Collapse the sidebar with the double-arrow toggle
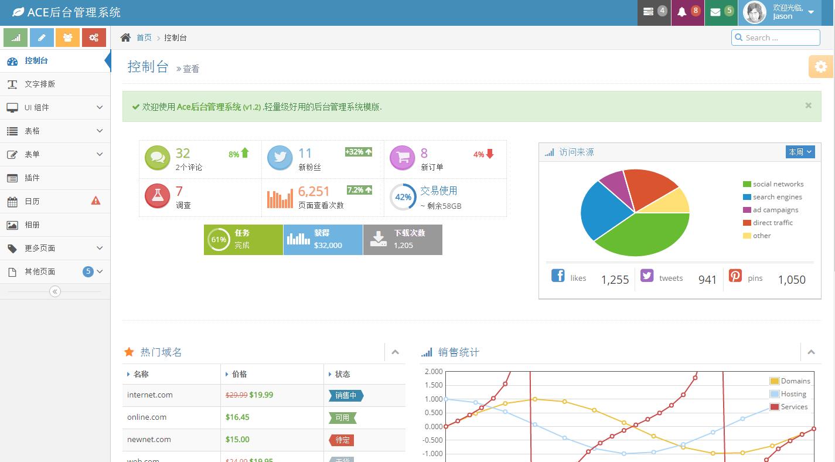The width and height of the screenshot is (835, 462). pos(55,291)
